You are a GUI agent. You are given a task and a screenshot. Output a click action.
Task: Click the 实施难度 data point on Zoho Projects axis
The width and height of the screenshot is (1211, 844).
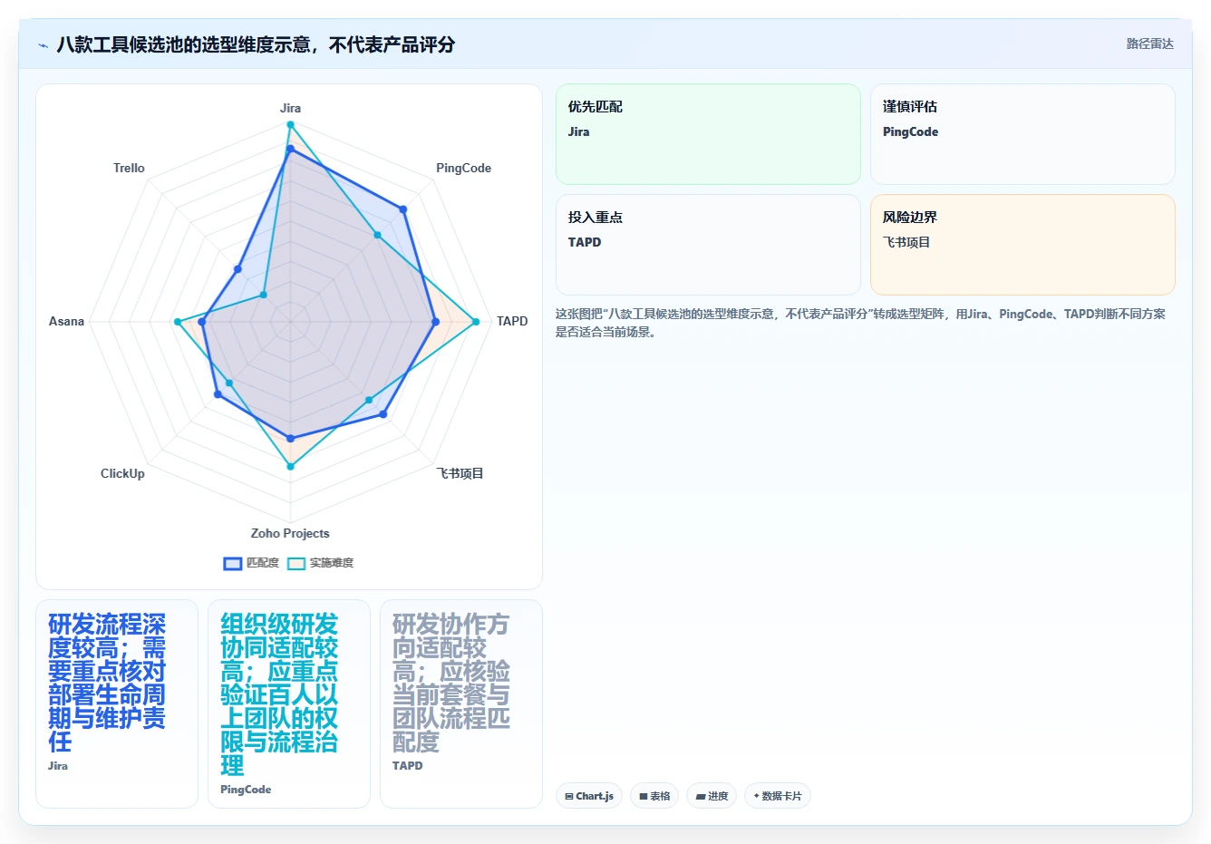point(290,466)
